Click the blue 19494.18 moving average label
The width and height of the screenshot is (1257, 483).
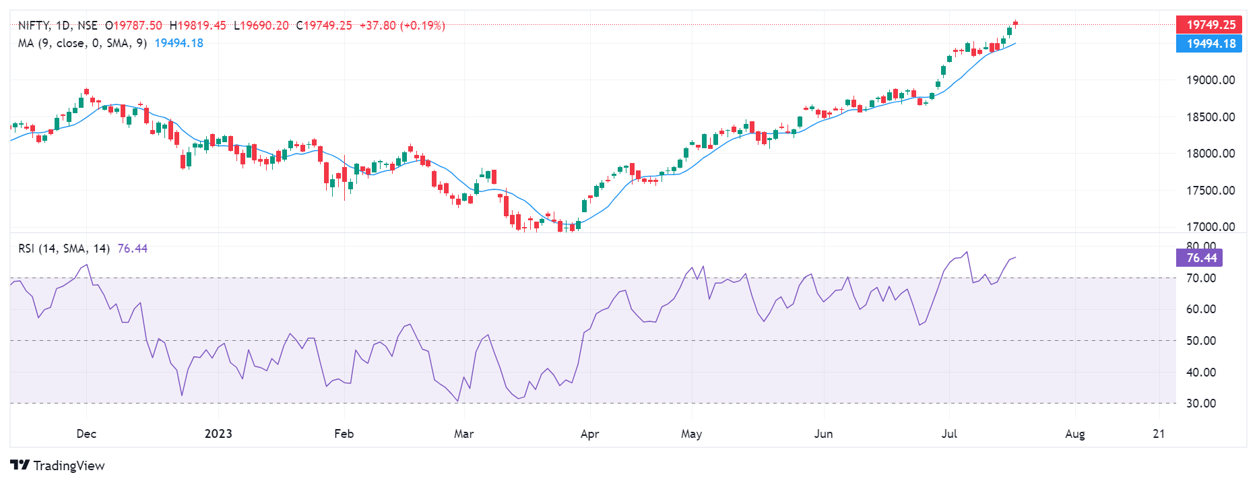(x=1210, y=44)
